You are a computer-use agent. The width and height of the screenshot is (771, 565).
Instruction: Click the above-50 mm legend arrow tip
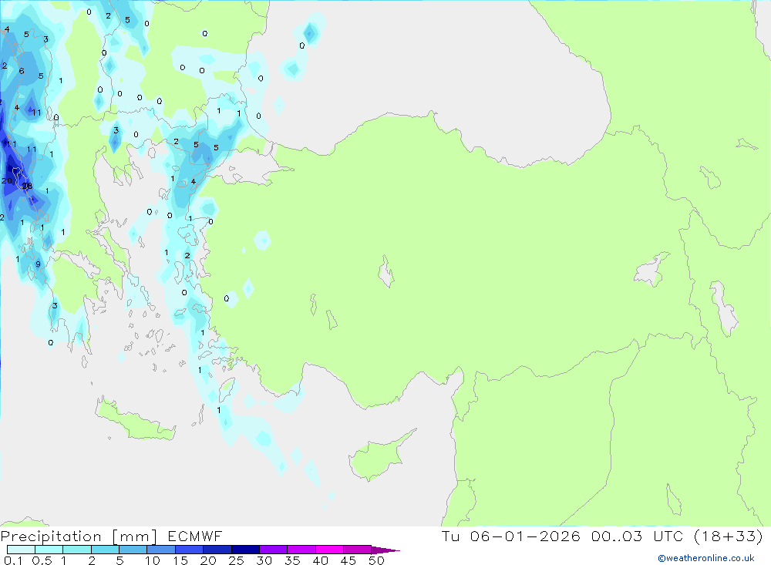click(x=385, y=550)
